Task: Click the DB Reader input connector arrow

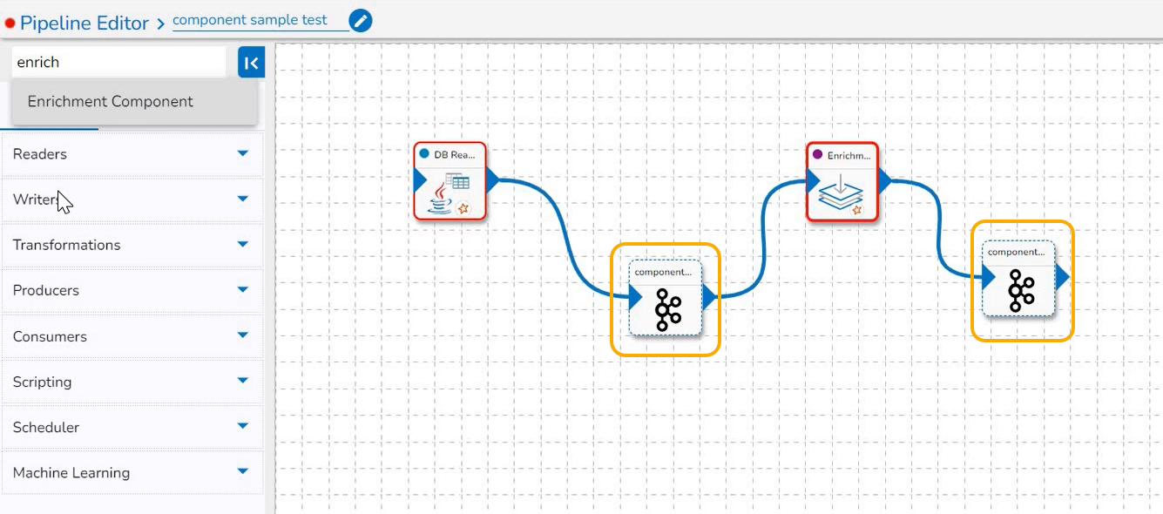Action: coord(421,181)
